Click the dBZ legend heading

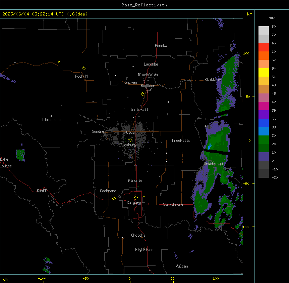coord(272,18)
